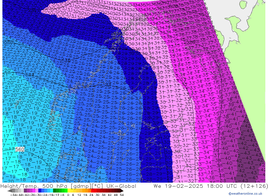Click the gray left arrow end of the color scale

click(10, 191)
